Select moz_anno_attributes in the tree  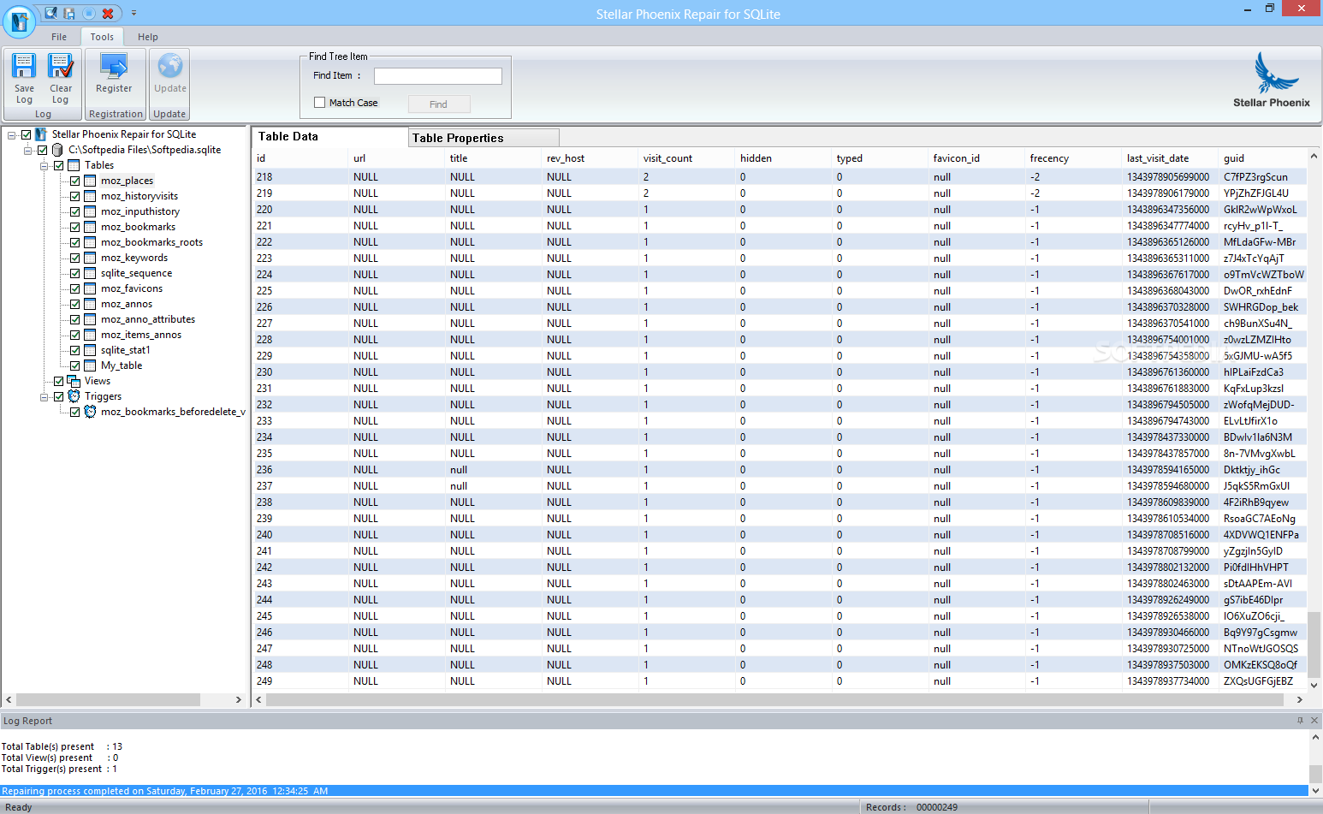148,319
